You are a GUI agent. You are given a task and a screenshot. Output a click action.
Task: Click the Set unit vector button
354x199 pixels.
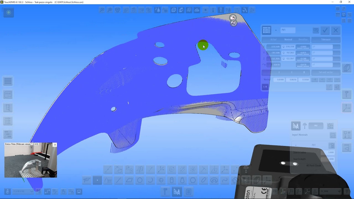click(x=326, y=72)
